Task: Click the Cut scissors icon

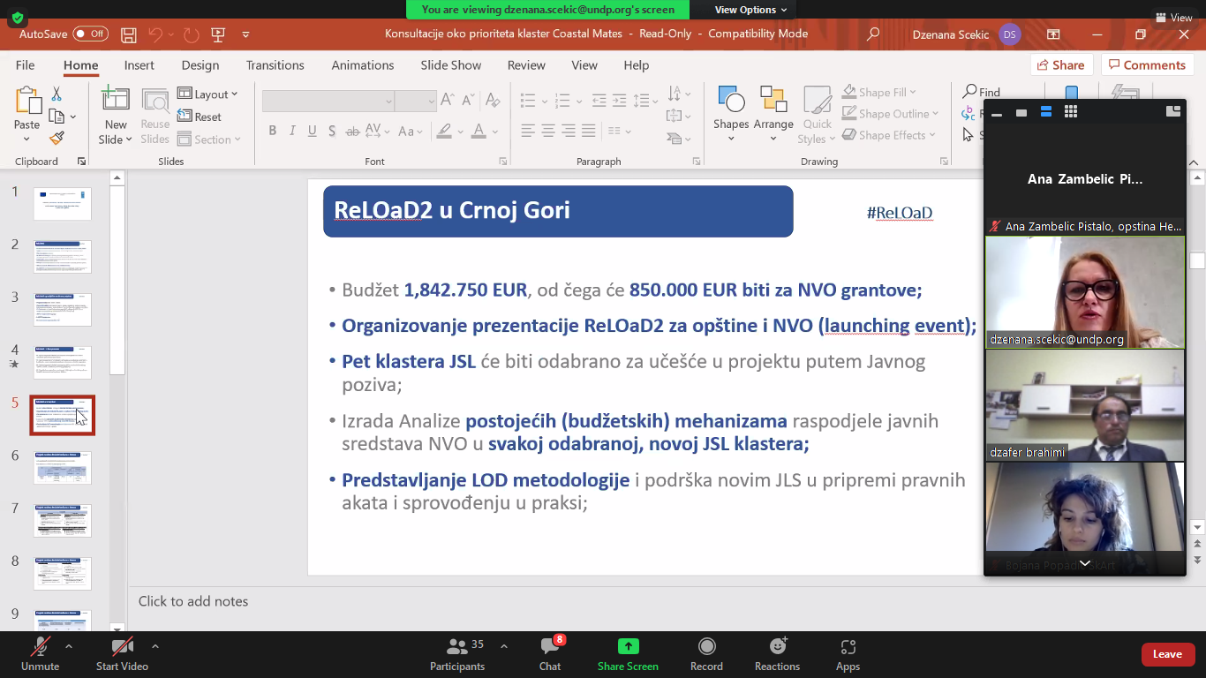Action: (x=57, y=94)
